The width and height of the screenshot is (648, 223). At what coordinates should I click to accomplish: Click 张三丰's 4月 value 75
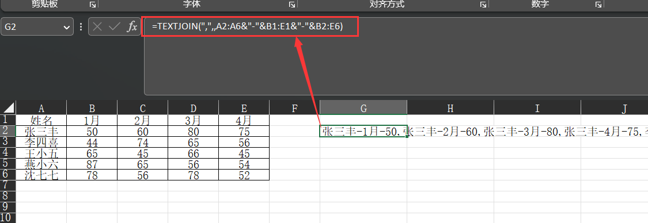tap(244, 131)
